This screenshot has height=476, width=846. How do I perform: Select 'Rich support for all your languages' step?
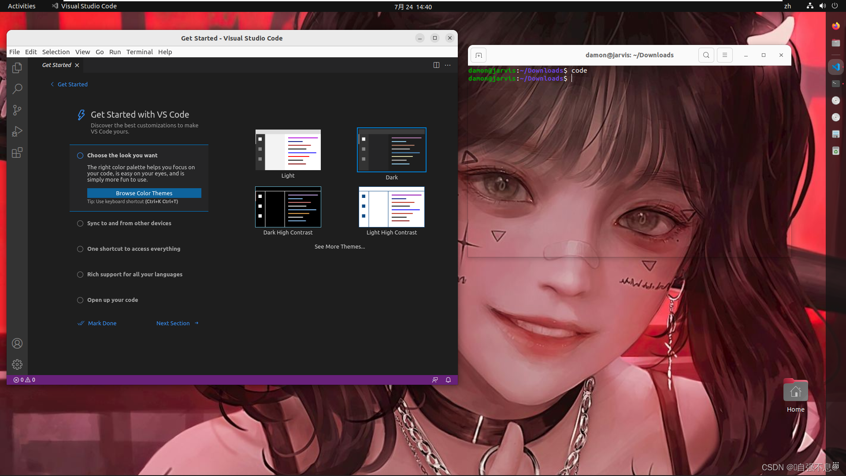[134, 275]
